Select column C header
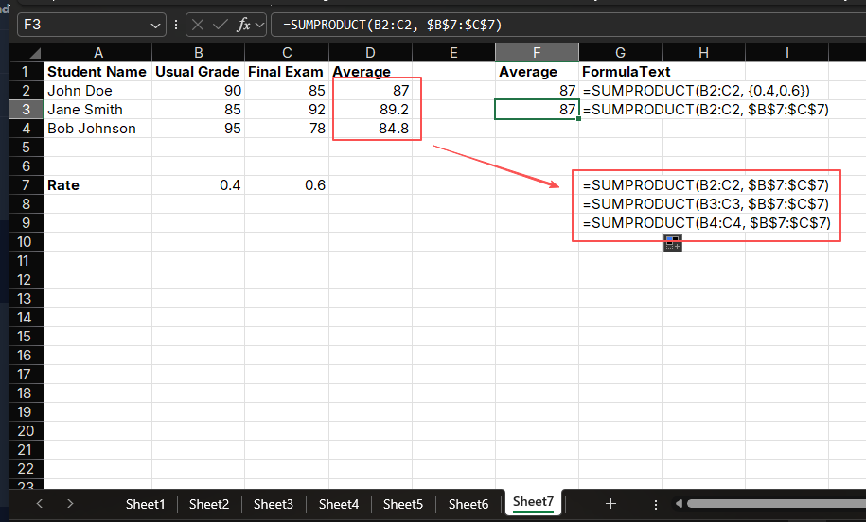Viewport: 866px width, 522px height. click(287, 53)
